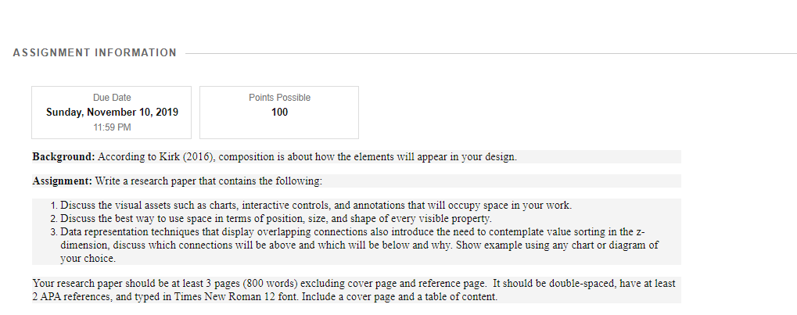The width and height of the screenshot is (797, 315).
Task: Click the bold Background: label
Action: (64, 156)
